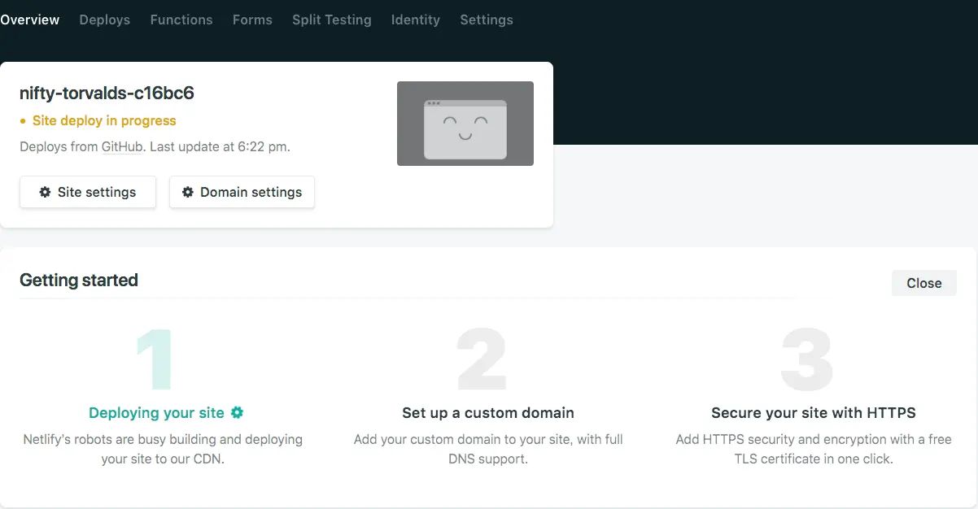Click the gear icon in Domain settings
978x509 pixels.
[x=188, y=192]
